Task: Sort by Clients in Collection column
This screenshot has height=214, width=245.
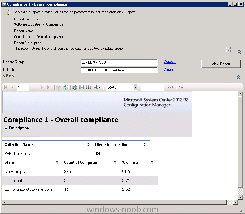Action: click(x=145, y=145)
